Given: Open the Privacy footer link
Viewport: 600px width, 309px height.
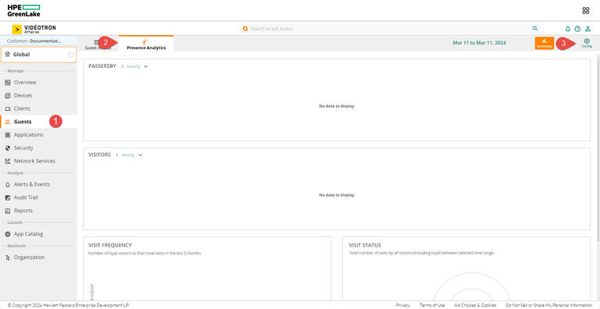Looking at the screenshot, I should [402, 305].
